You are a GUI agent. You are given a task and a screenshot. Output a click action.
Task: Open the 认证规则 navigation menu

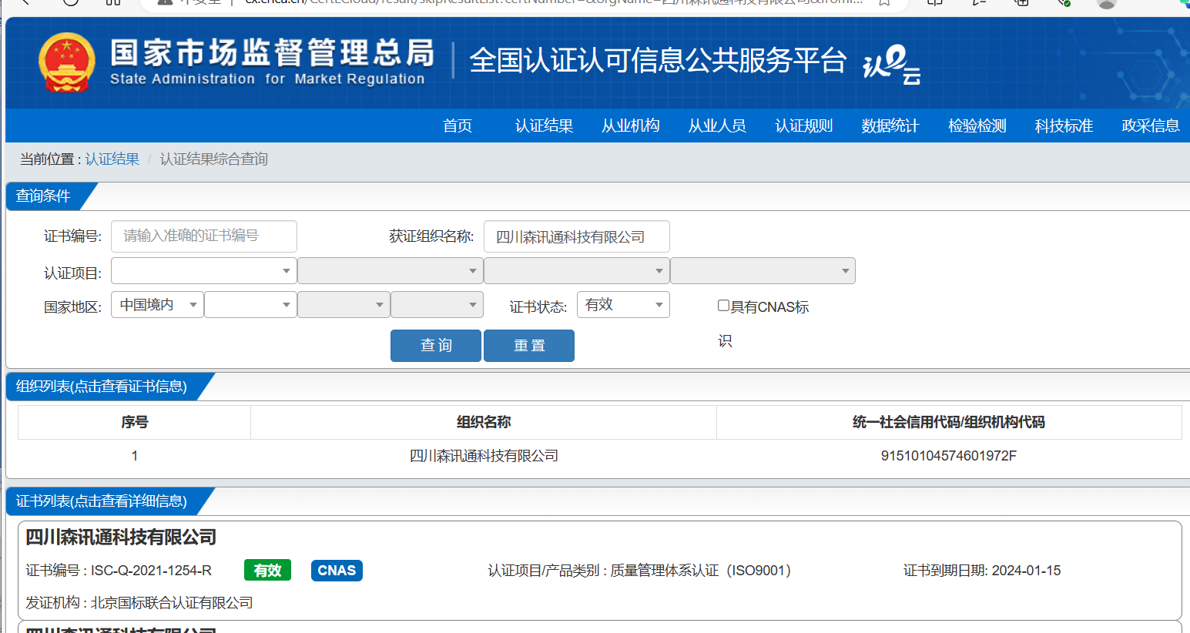[x=804, y=126]
